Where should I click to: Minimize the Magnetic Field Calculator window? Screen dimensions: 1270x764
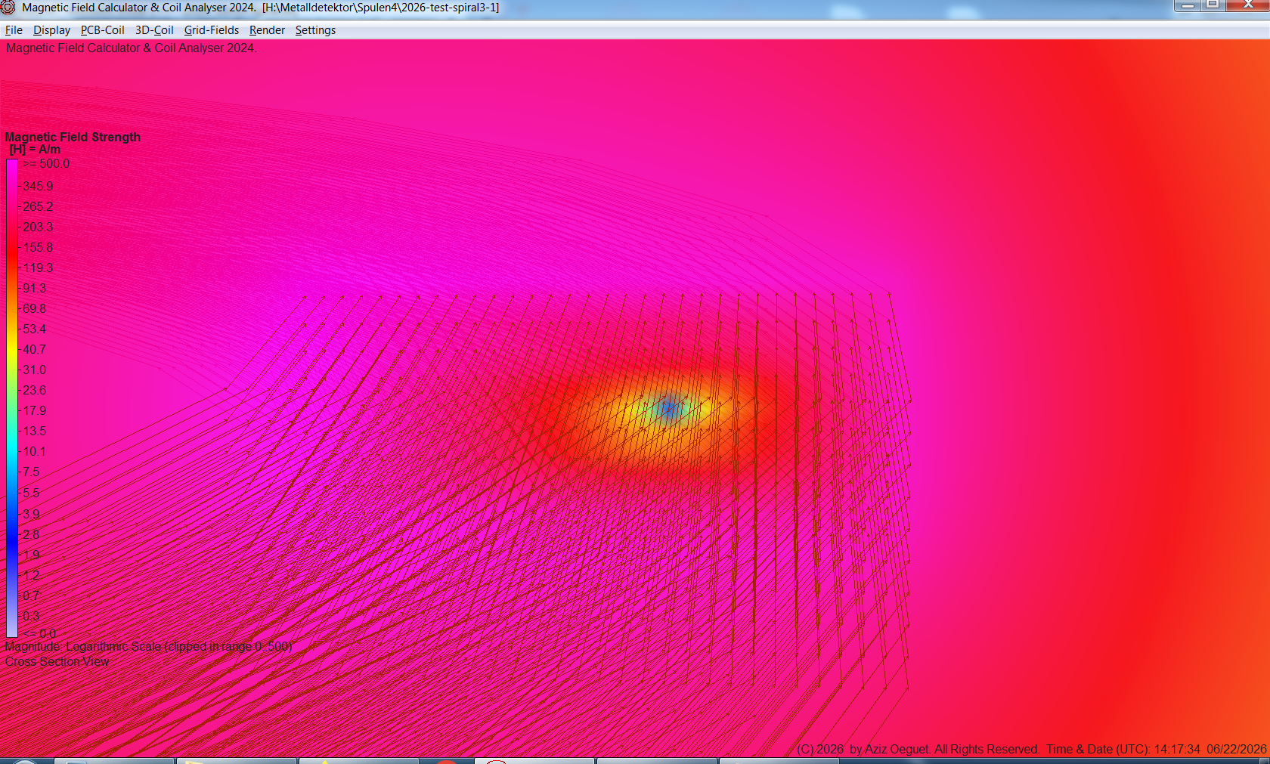[x=1187, y=5]
